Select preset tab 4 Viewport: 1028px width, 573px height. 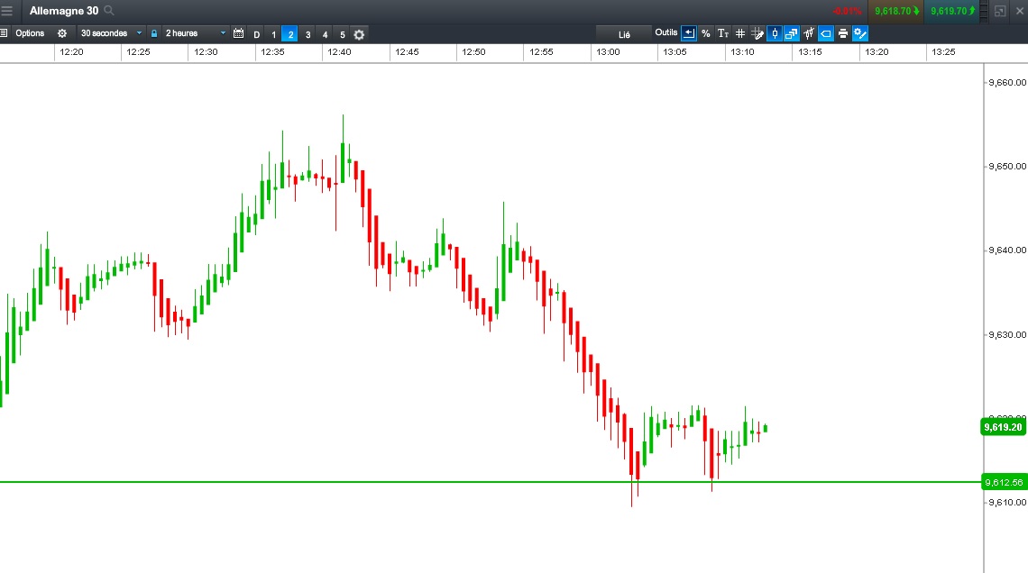[x=325, y=35]
